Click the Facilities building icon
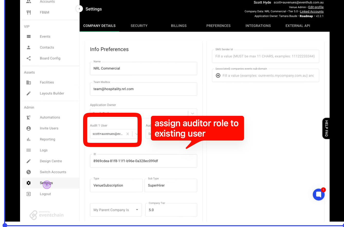Viewport: 344px width, 227px height. click(29, 82)
